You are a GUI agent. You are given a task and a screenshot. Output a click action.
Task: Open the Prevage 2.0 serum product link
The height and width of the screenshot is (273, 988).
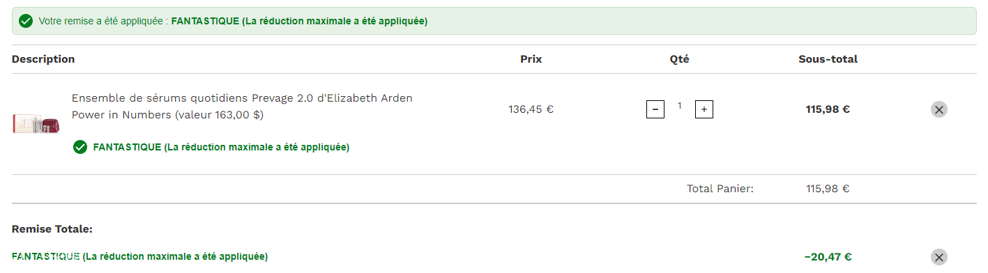pos(242,106)
